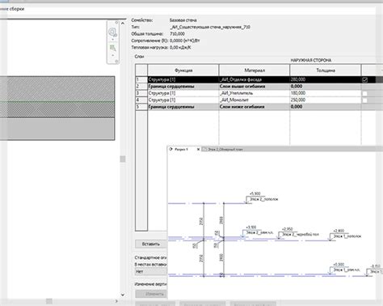
Task: Click the preview horizontal scrollbar thumb
Action: pyautogui.click(x=49, y=301)
